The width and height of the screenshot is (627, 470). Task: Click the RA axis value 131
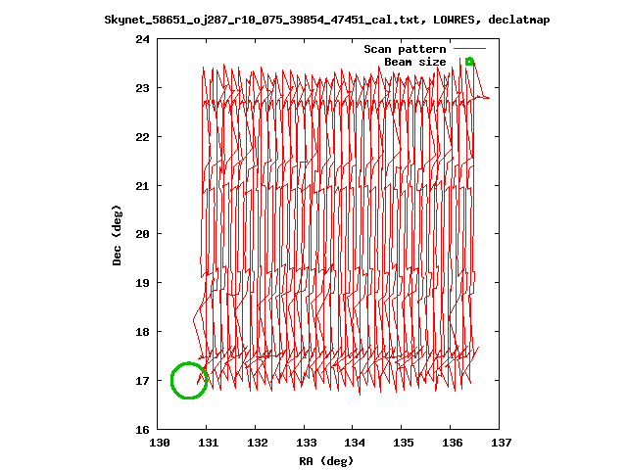209,443
